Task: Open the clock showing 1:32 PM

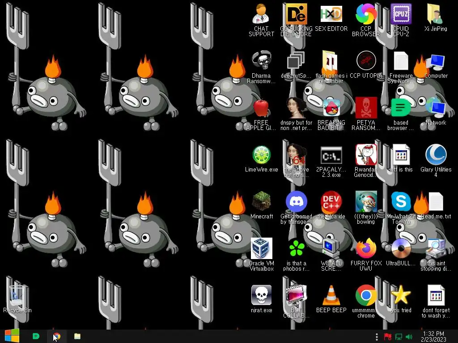Action: (434, 337)
